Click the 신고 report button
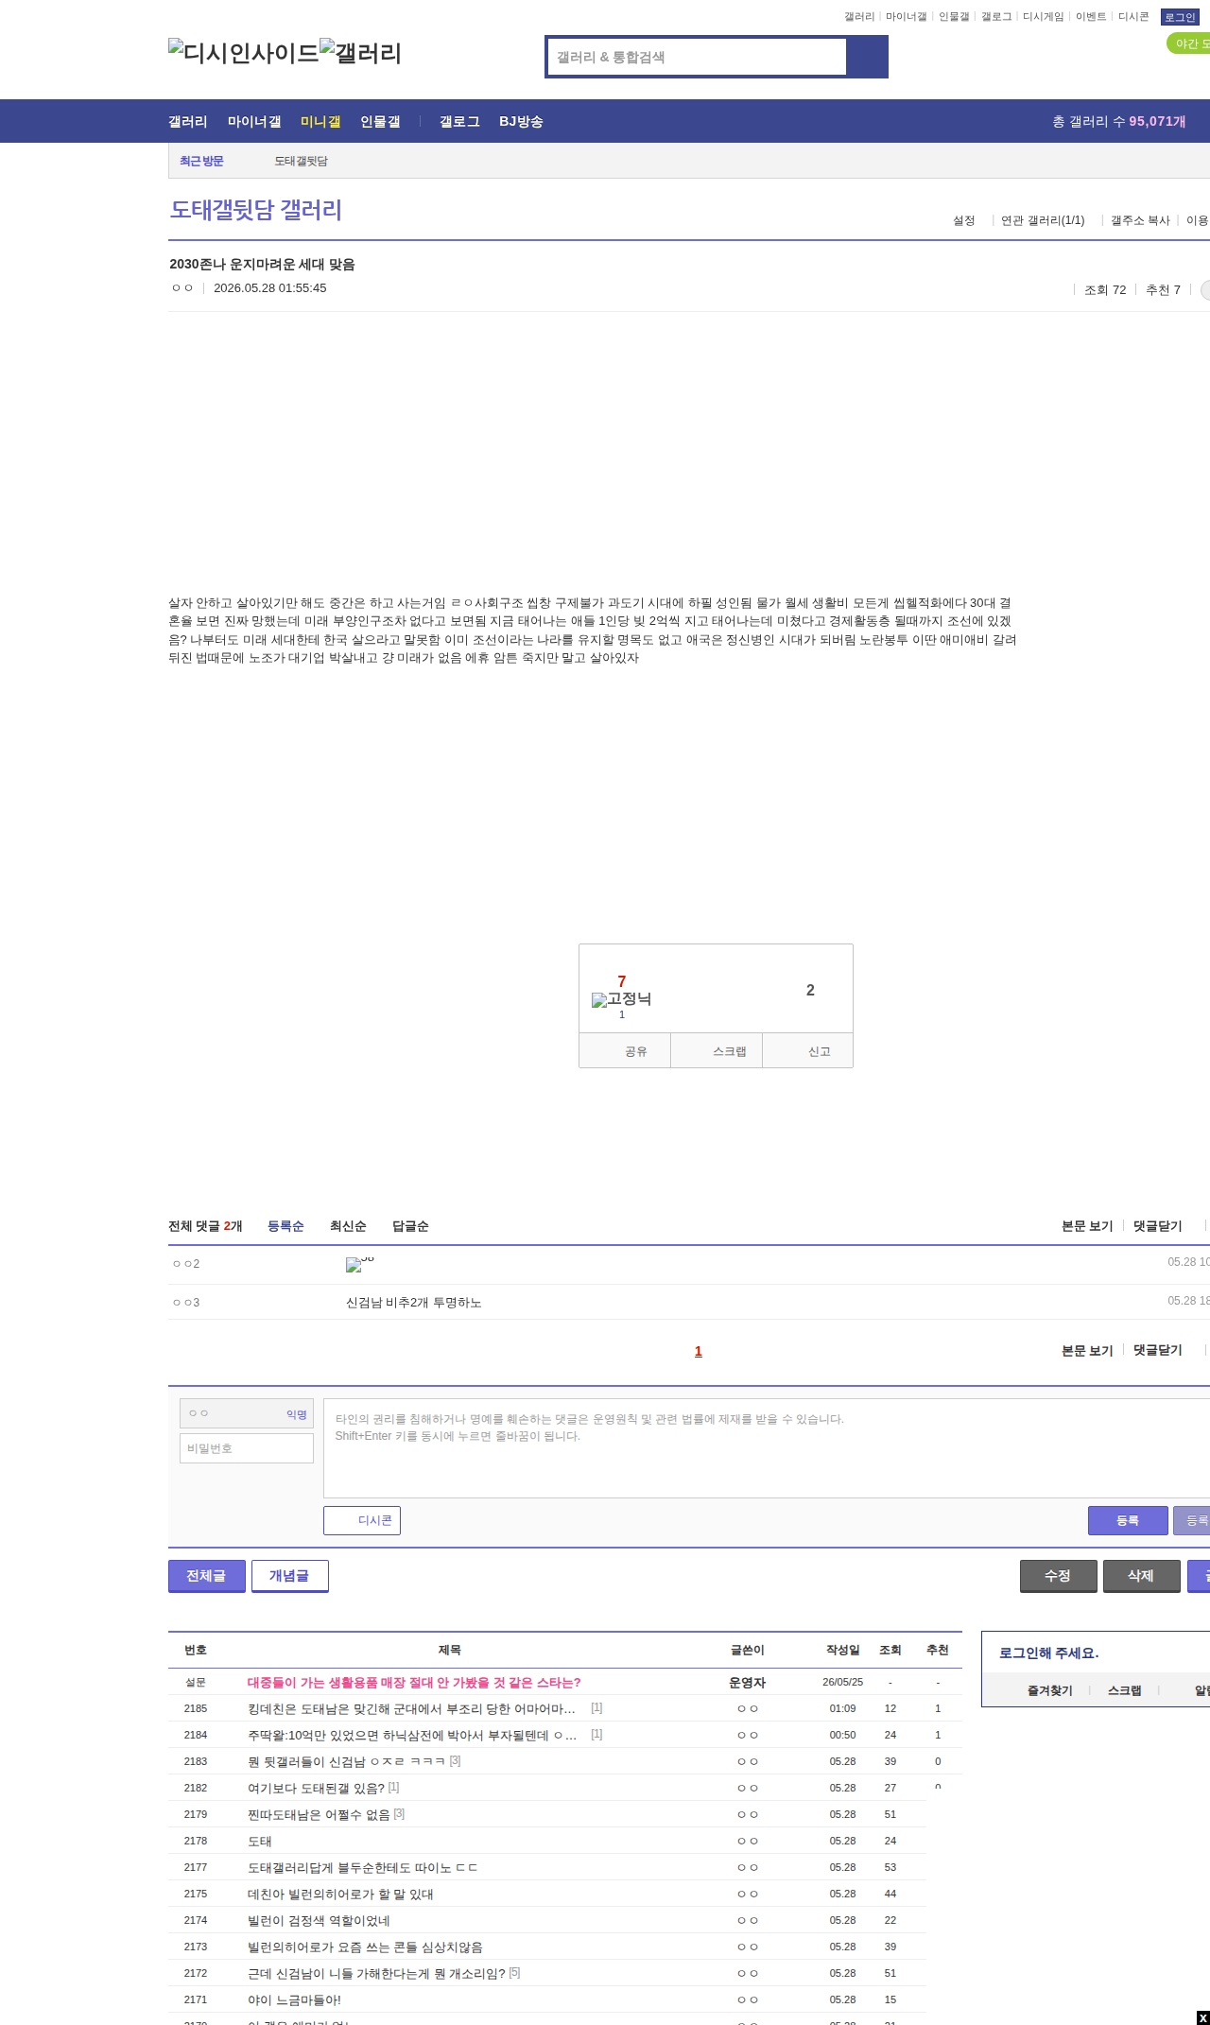 pyautogui.click(x=808, y=1050)
